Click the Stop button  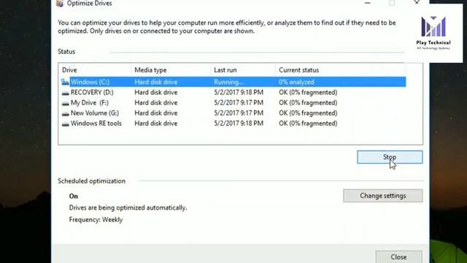(x=390, y=157)
